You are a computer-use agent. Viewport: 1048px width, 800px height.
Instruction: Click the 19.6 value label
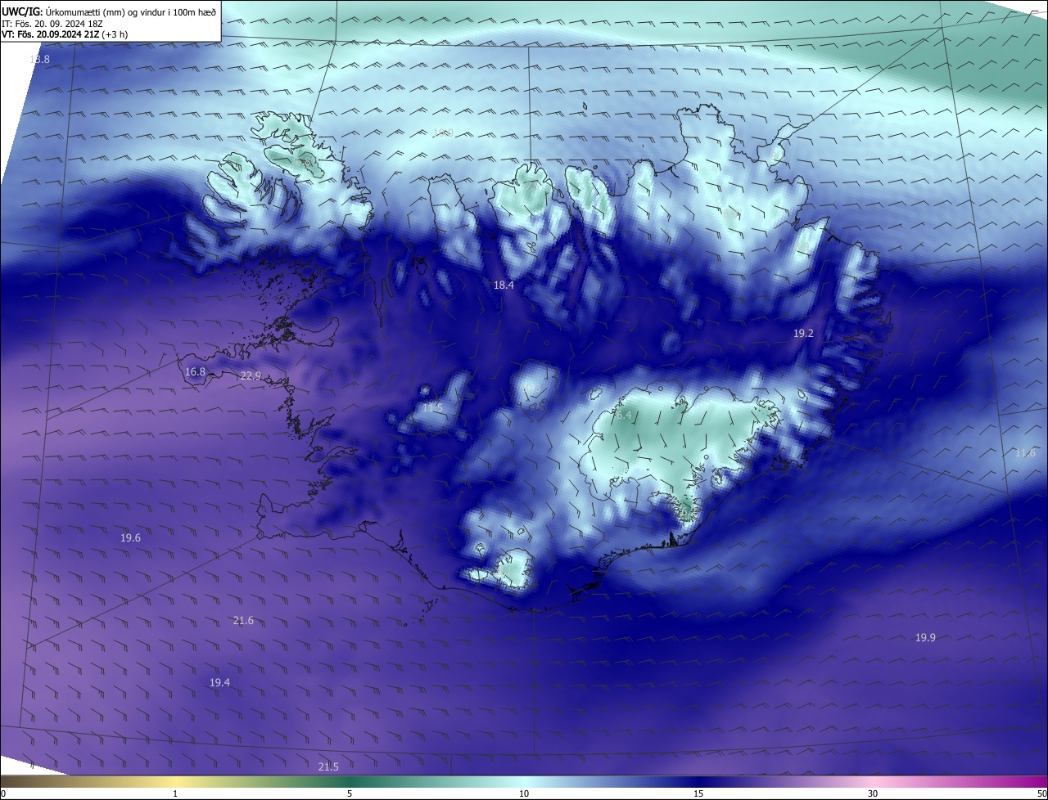coord(130,538)
